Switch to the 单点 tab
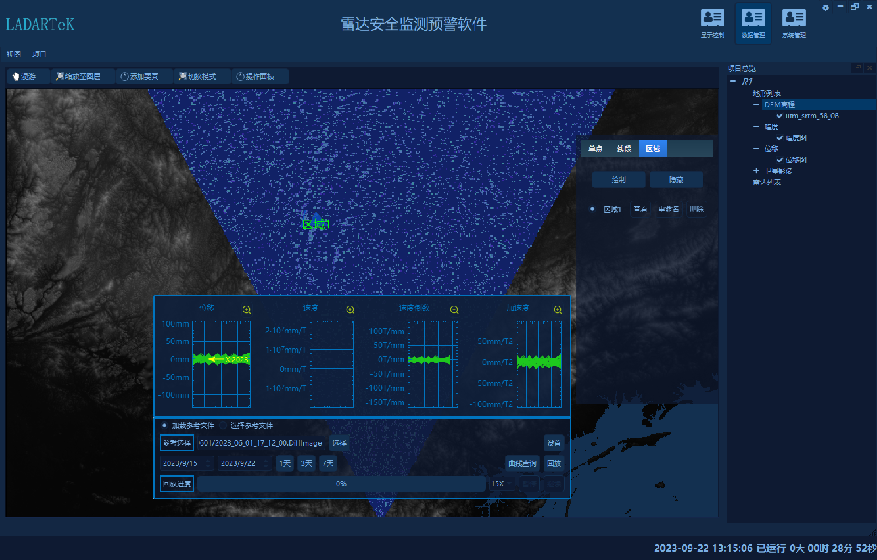Viewport: 877px width, 560px height. 596,149
